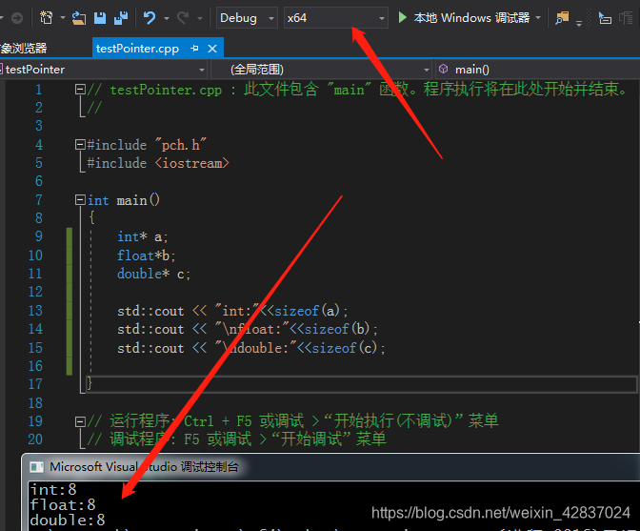
Task: Click the debug console window icon
Action: click(37, 467)
